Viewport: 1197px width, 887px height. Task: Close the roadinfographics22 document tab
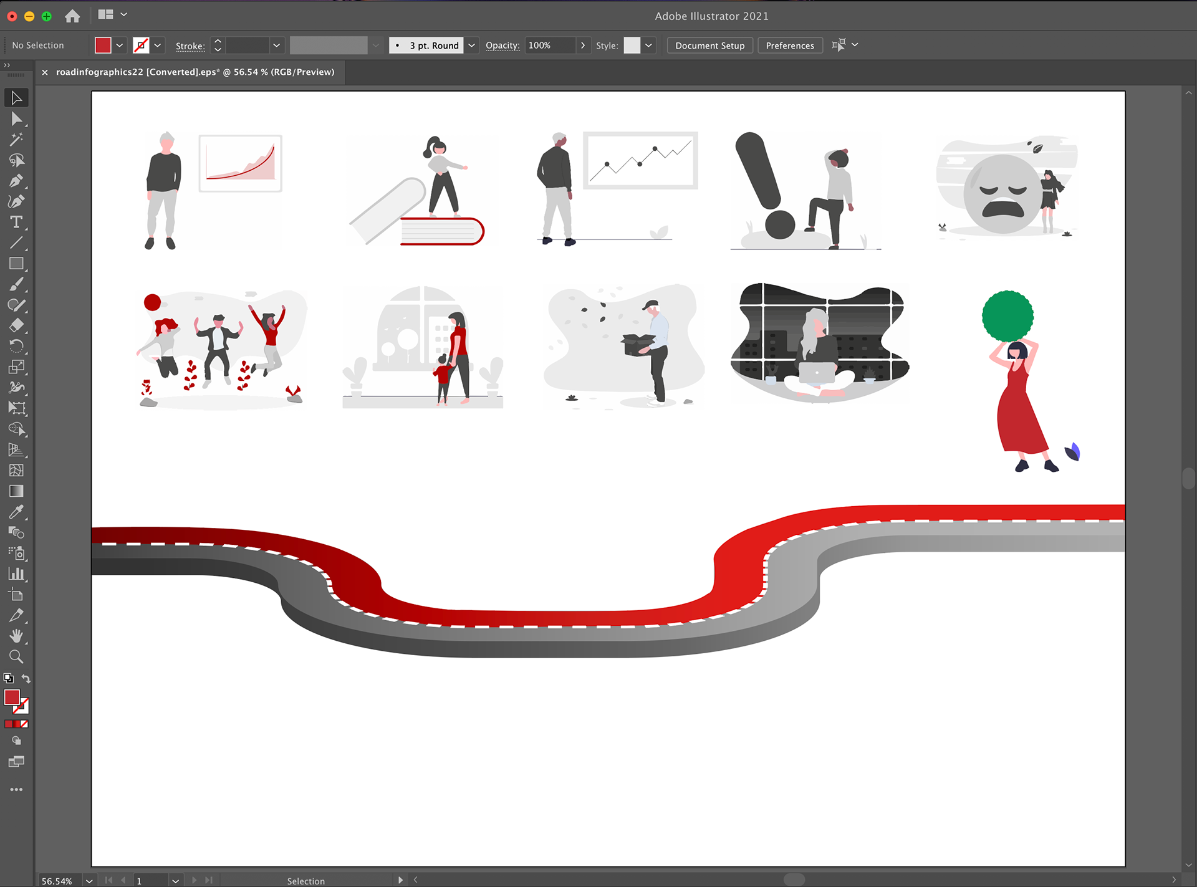pyautogui.click(x=45, y=72)
